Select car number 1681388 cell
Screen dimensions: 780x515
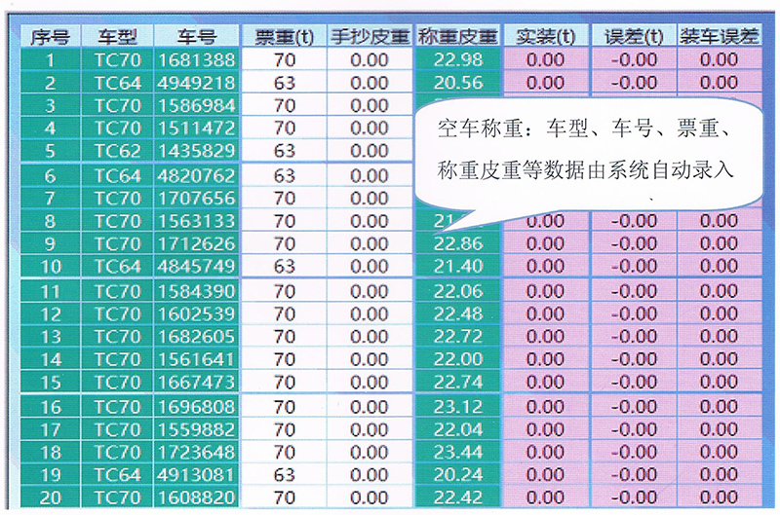point(196,60)
